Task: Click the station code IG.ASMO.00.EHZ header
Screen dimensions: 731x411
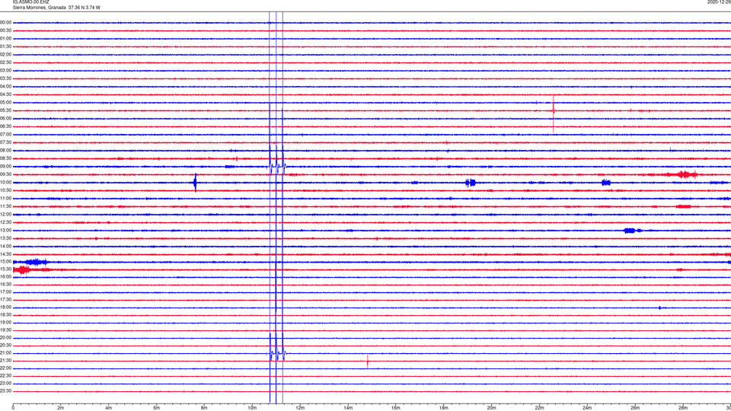Action: pos(30,2)
